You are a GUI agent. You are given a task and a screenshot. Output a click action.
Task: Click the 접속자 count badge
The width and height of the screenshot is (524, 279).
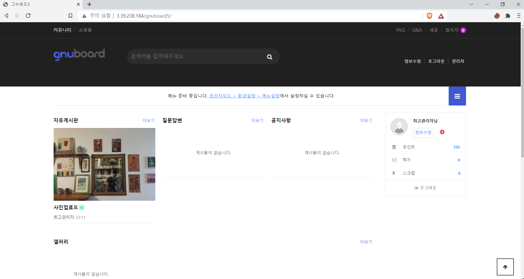(463, 30)
